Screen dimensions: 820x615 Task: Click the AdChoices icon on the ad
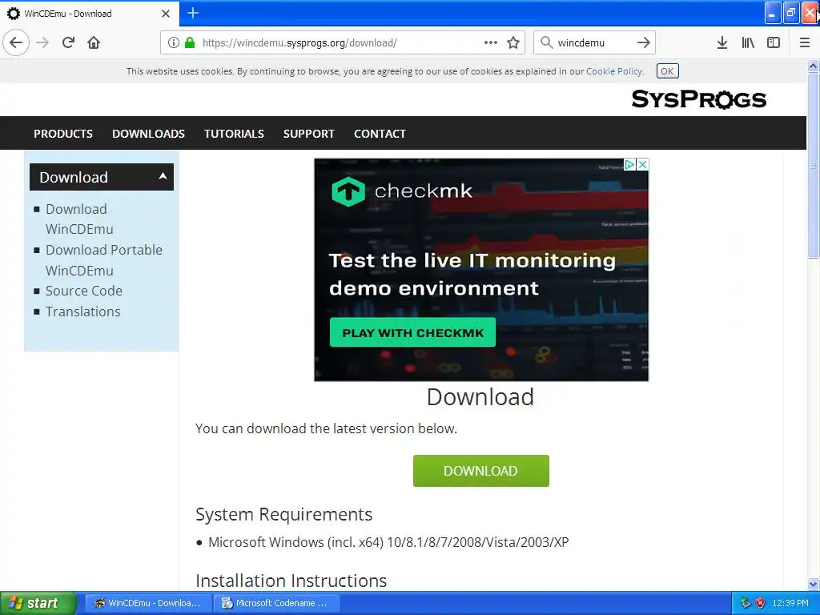click(629, 165)
